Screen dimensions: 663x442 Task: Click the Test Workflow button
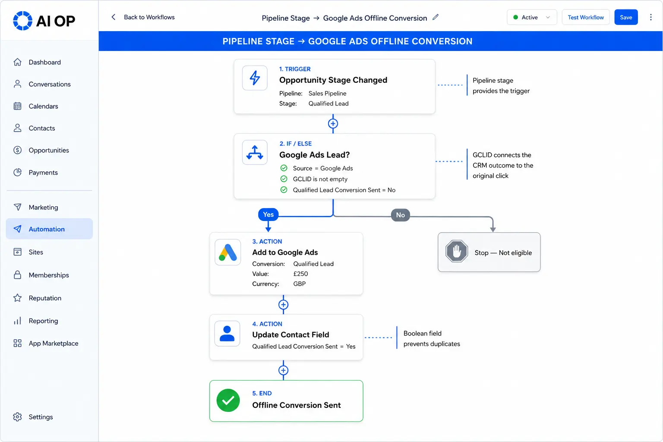click(586, 17)
